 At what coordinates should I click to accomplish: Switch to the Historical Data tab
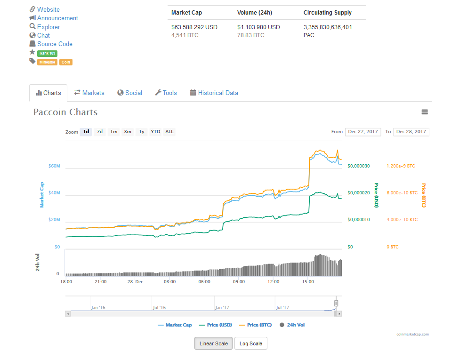pyautogui.click(x=214, y=93)
